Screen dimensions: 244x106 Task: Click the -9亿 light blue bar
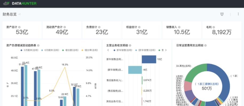(135, 70)
